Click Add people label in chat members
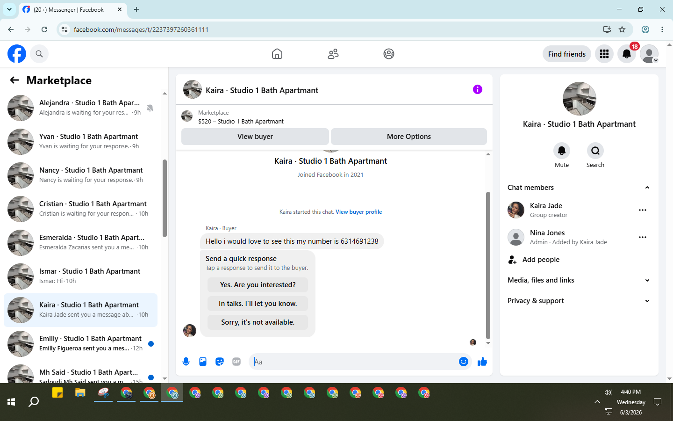 tap(541, 260)
